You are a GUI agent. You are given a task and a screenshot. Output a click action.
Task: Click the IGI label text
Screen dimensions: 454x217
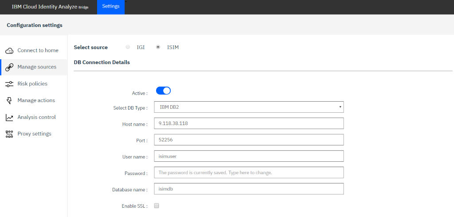point(141,47)
